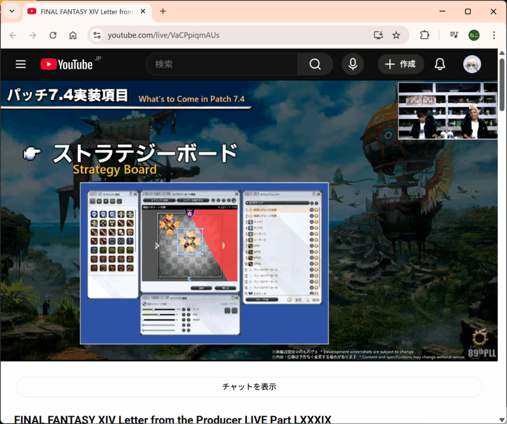Open the notifications bell
Image resolution: width=507 pixels, height=424 pixels.
pos(440,64)
